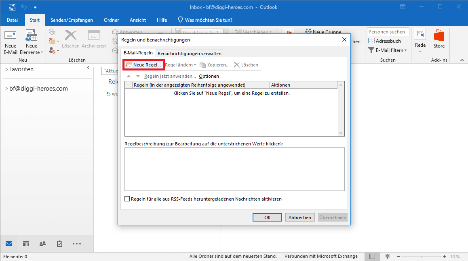Image resolution: width=468 pixels, height=261 pixels.
Task: Click the Archivieren icon
Action: click(93, 35)
